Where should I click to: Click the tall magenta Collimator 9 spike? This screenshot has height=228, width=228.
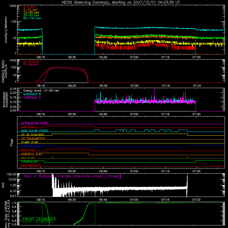coord(154,93)
